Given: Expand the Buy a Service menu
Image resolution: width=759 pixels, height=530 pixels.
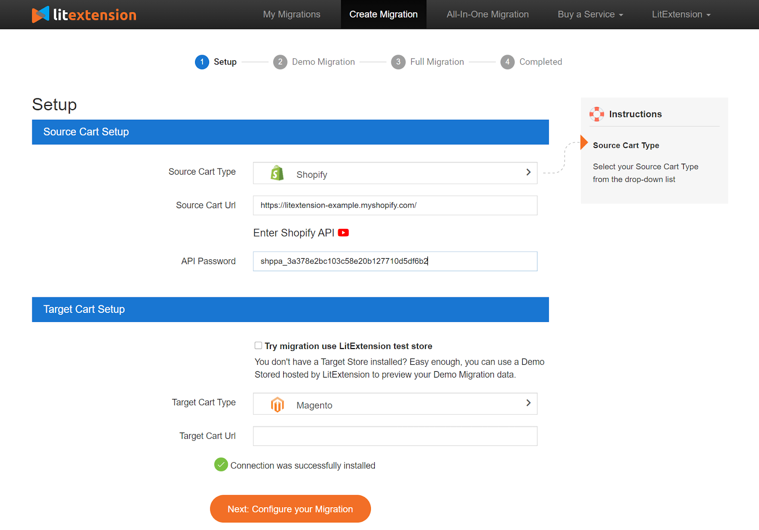Looking at the screenshot, I should pyautogui.click(x=590, y=14).
